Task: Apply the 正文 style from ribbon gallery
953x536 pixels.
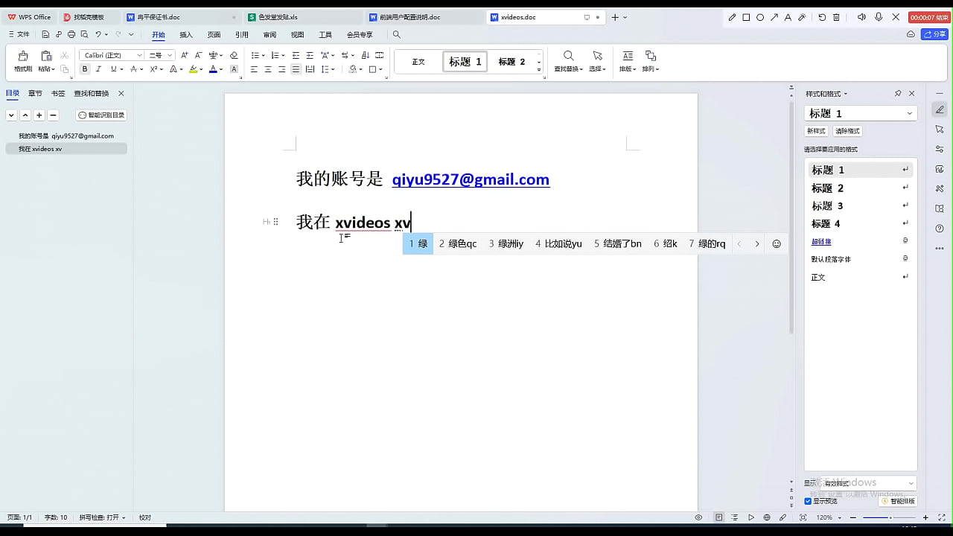Action: [418, 62]
